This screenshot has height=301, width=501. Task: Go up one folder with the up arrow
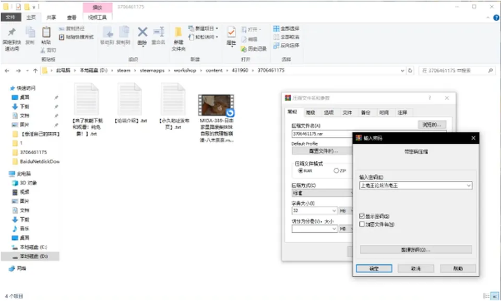tap(35, 70)
